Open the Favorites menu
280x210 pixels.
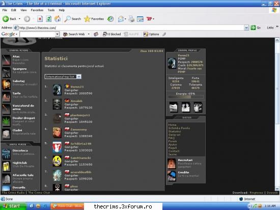[x=37, y=10]
